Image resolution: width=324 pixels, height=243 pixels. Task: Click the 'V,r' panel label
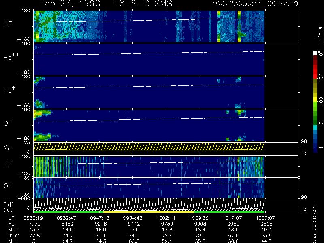pyautogui.click(x=8, y=147)
